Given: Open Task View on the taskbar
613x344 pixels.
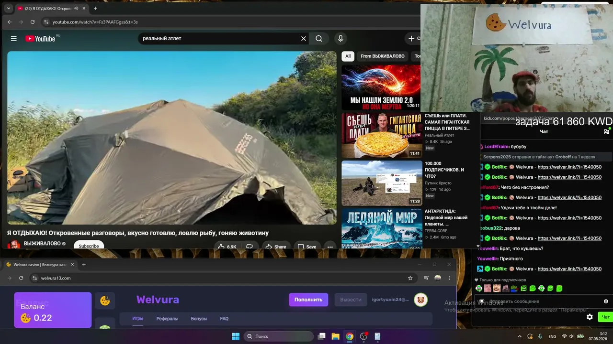Looking at the screenshot, I should tap(322, 336).
